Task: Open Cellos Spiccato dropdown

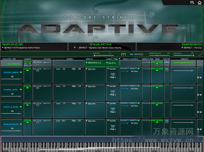Action: click(x=91, y=104)
